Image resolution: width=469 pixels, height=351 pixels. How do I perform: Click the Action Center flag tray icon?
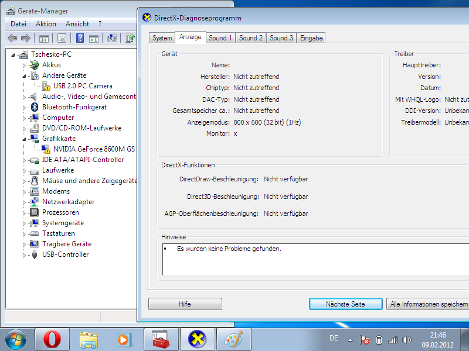pos(364,340)
